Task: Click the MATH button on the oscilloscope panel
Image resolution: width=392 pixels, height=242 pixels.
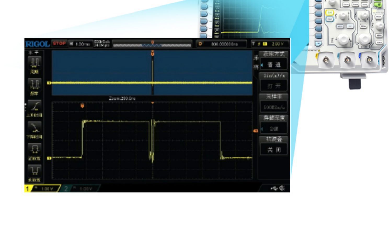Action: [340, 26]
